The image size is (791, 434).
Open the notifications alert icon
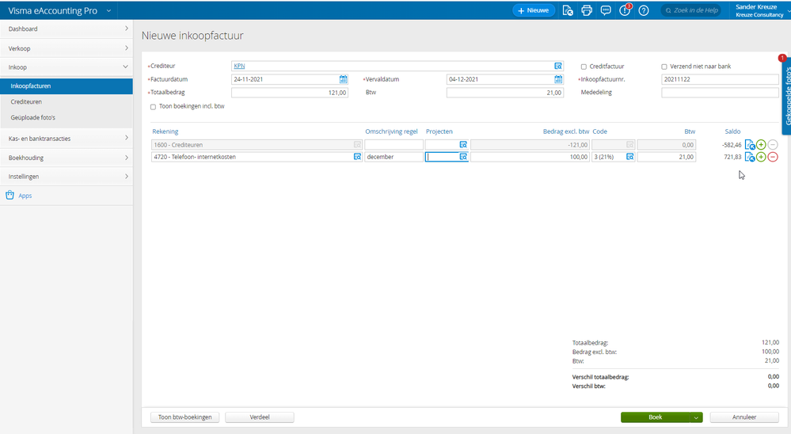point(625,10)
